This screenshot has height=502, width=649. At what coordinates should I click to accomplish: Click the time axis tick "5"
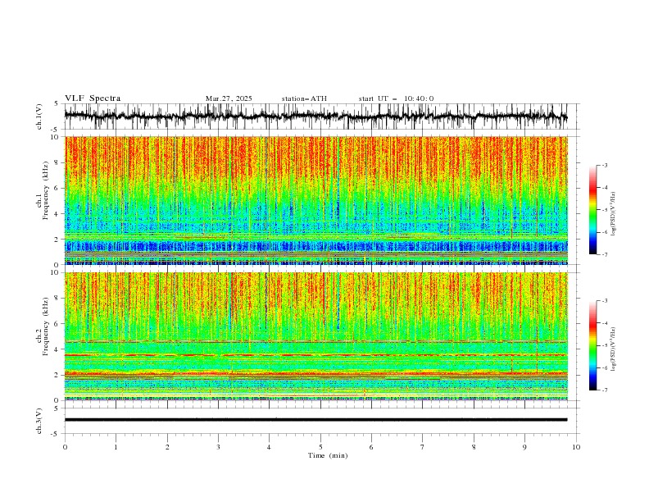(320, 447)
